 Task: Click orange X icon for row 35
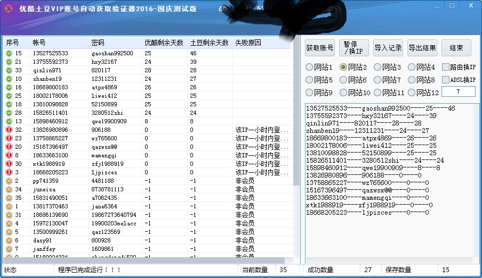tap(9, 198)
